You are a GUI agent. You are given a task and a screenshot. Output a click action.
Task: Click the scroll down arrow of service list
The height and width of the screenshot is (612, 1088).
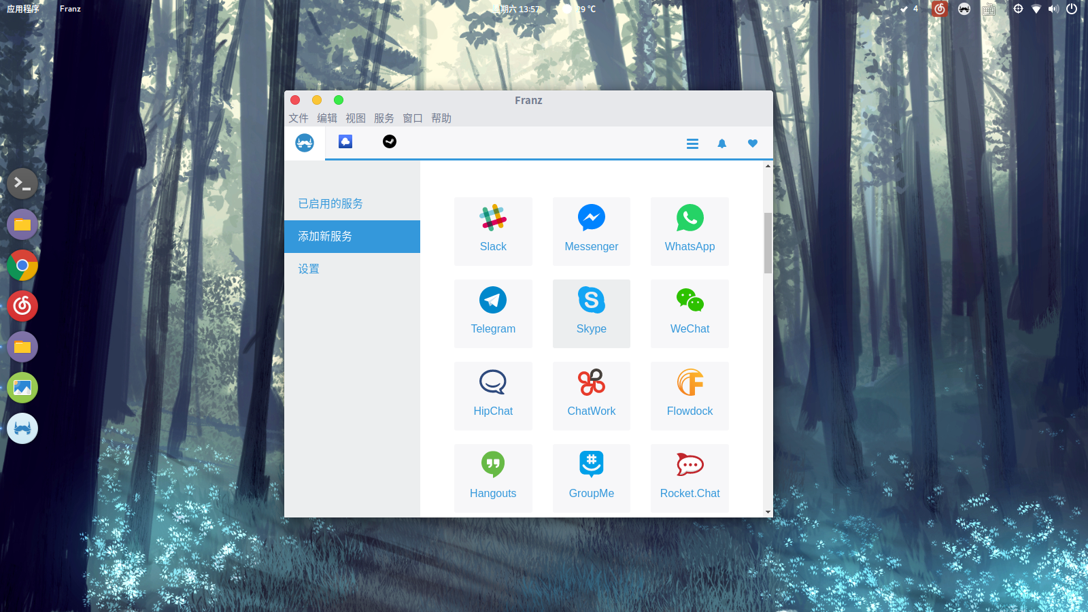click(x=768, y=512)
